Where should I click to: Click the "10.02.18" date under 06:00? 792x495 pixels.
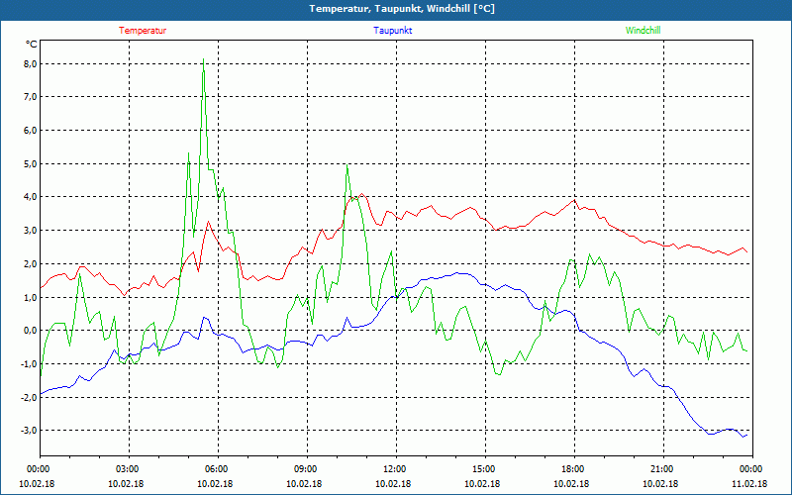point(215,484)
